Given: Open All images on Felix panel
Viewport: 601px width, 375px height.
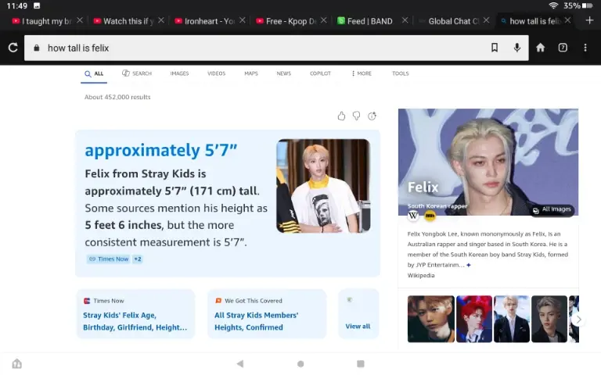Looking at the screenshot, I should pyautogui.click(x=552, y=209).
